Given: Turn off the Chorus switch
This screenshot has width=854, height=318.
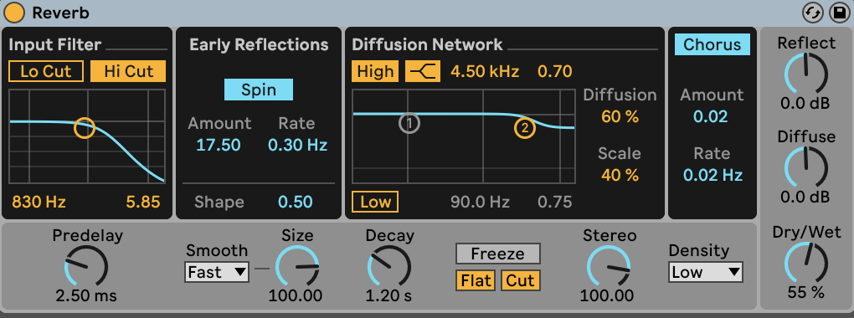Looking at the screenshot, I should coord(712,44).
